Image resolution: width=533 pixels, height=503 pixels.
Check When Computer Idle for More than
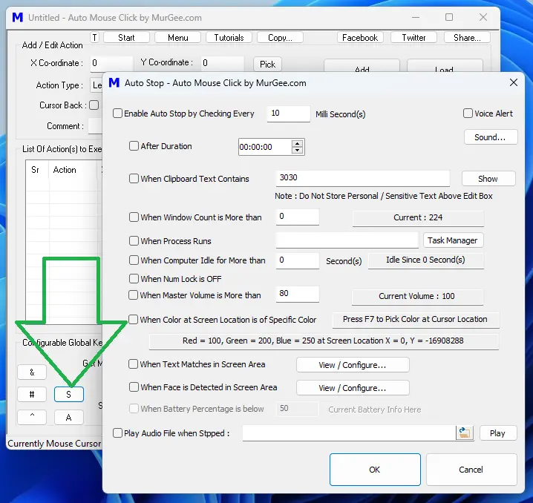coord(134,260)
